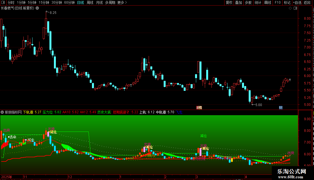
Task: Select the 30分钟 period tab
Action: [x=57, y=2]
